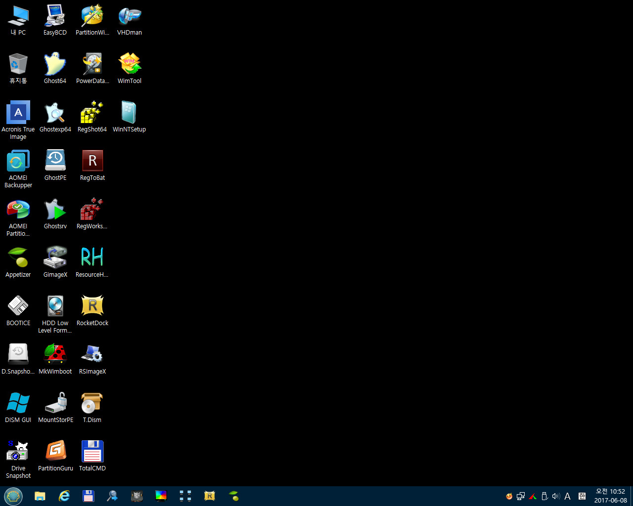Click the orange face tray icon
Viewport: 633px width, 506px height.
click(x=509, y=496)
